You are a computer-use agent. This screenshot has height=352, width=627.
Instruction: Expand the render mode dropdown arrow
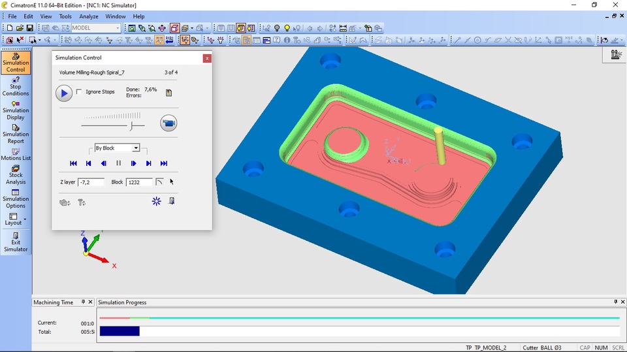tap(192, 28)
